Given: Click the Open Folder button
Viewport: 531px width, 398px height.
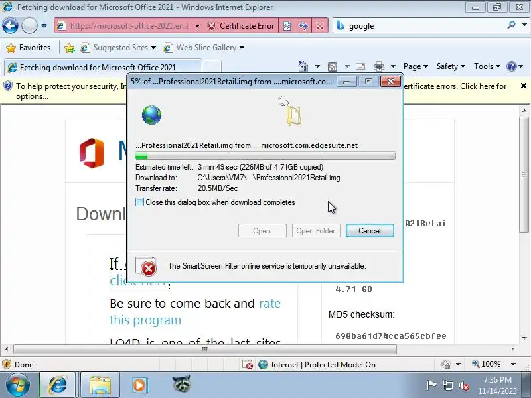Looking at the screenshot, I should tap(316, 231).
